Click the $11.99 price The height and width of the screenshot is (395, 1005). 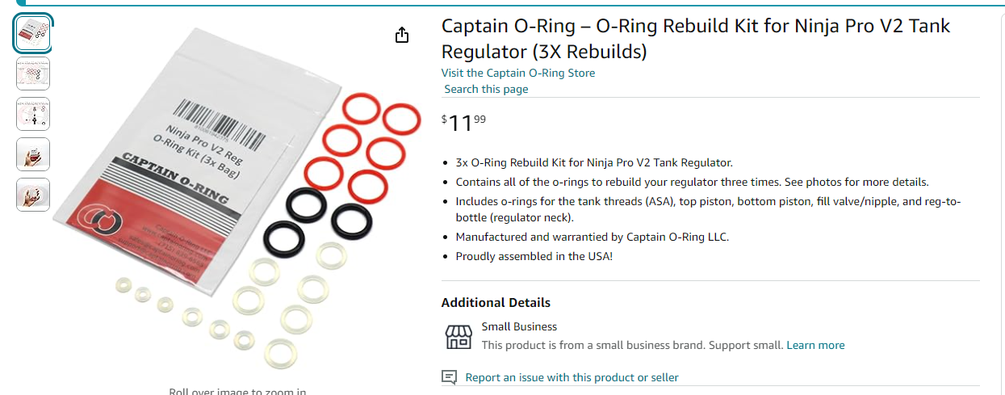(x=464, y=122)
